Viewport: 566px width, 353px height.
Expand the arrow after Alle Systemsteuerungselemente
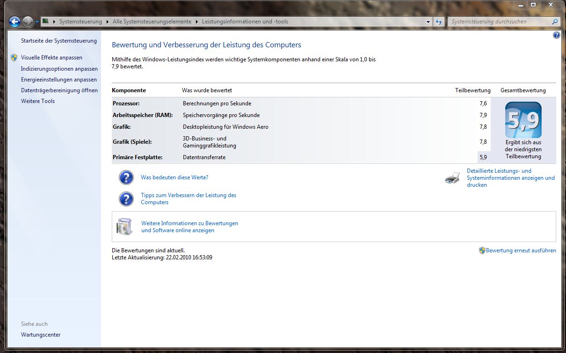[x=196, y=22]
